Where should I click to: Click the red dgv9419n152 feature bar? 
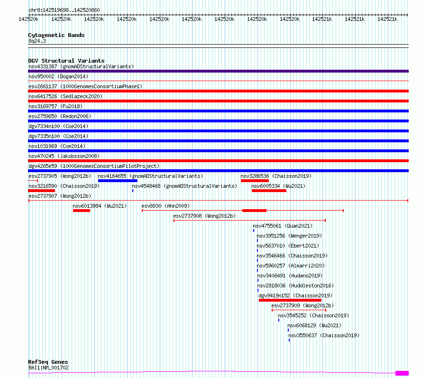[x=290, y=300]
